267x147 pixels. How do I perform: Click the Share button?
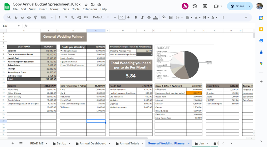tap(237, 6)
